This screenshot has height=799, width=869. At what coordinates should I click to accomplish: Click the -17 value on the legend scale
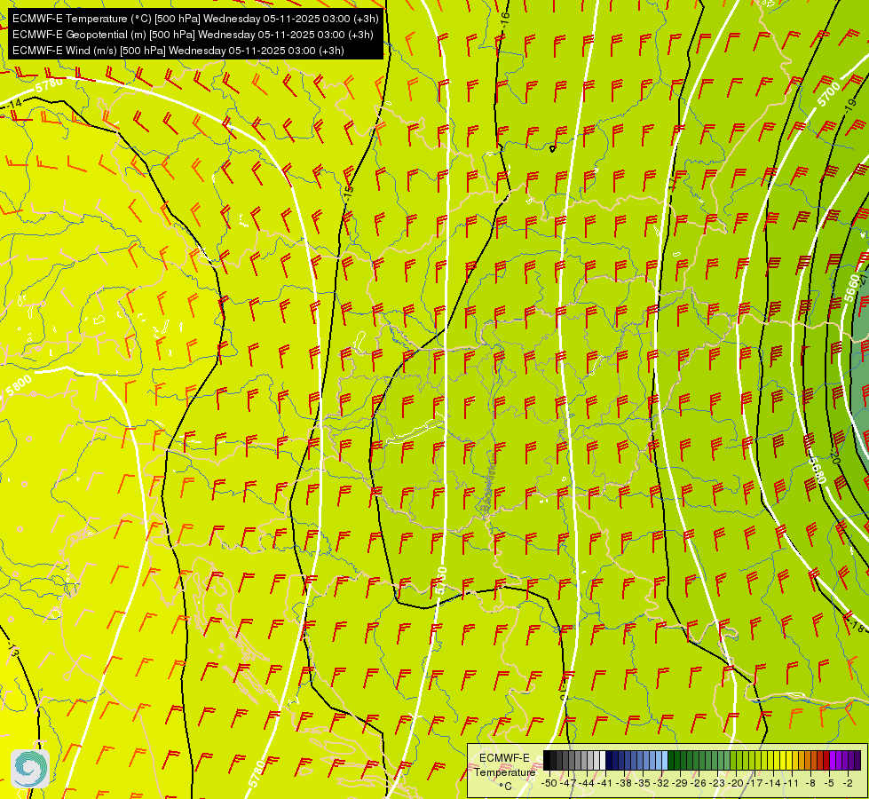coord(754,783)
